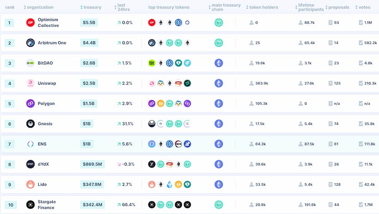Click Polygon's Ethereum chain icon
This screenshot has width=379, height=214.
[219, 104]
